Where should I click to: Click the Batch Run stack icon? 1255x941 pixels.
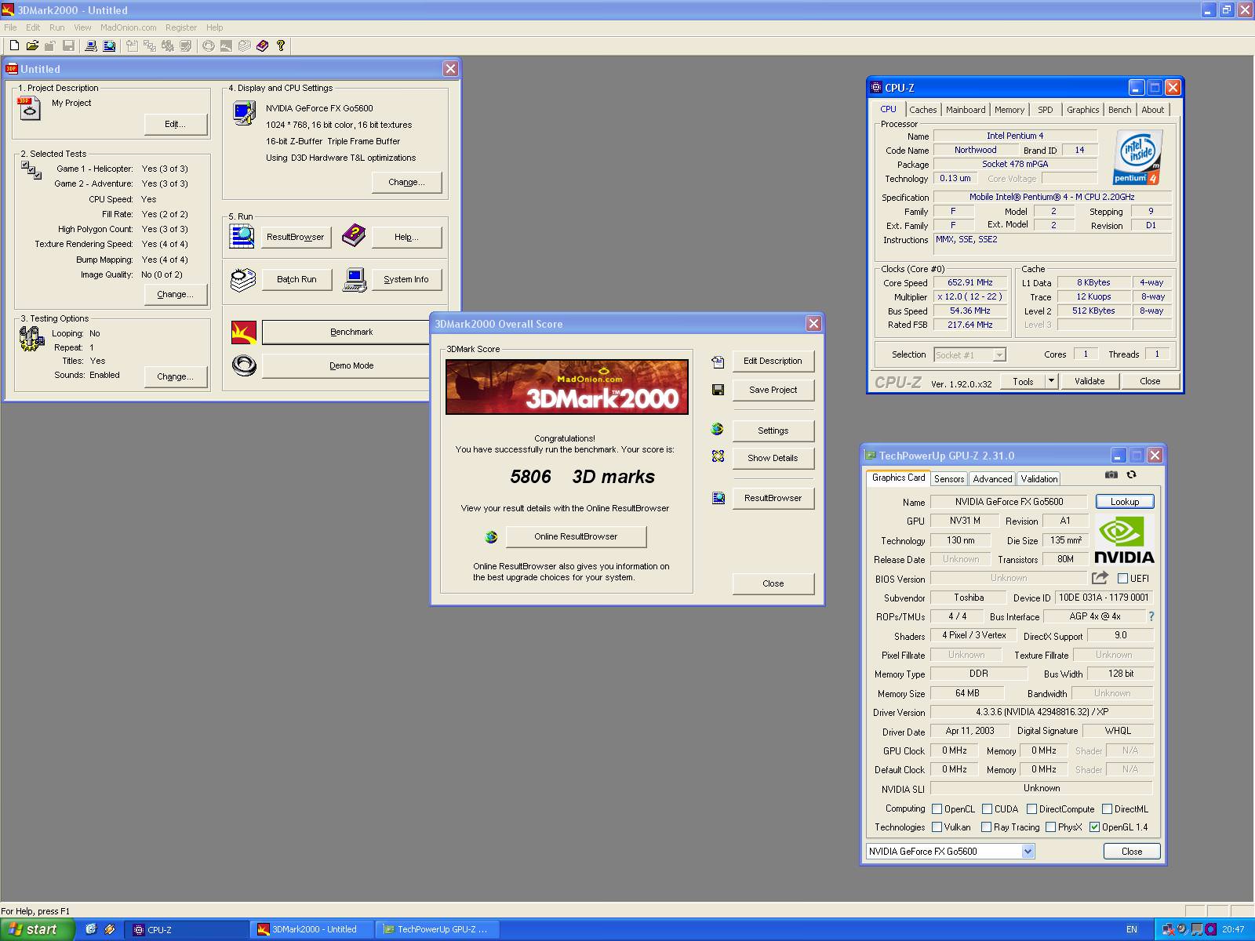click(243, 279)
